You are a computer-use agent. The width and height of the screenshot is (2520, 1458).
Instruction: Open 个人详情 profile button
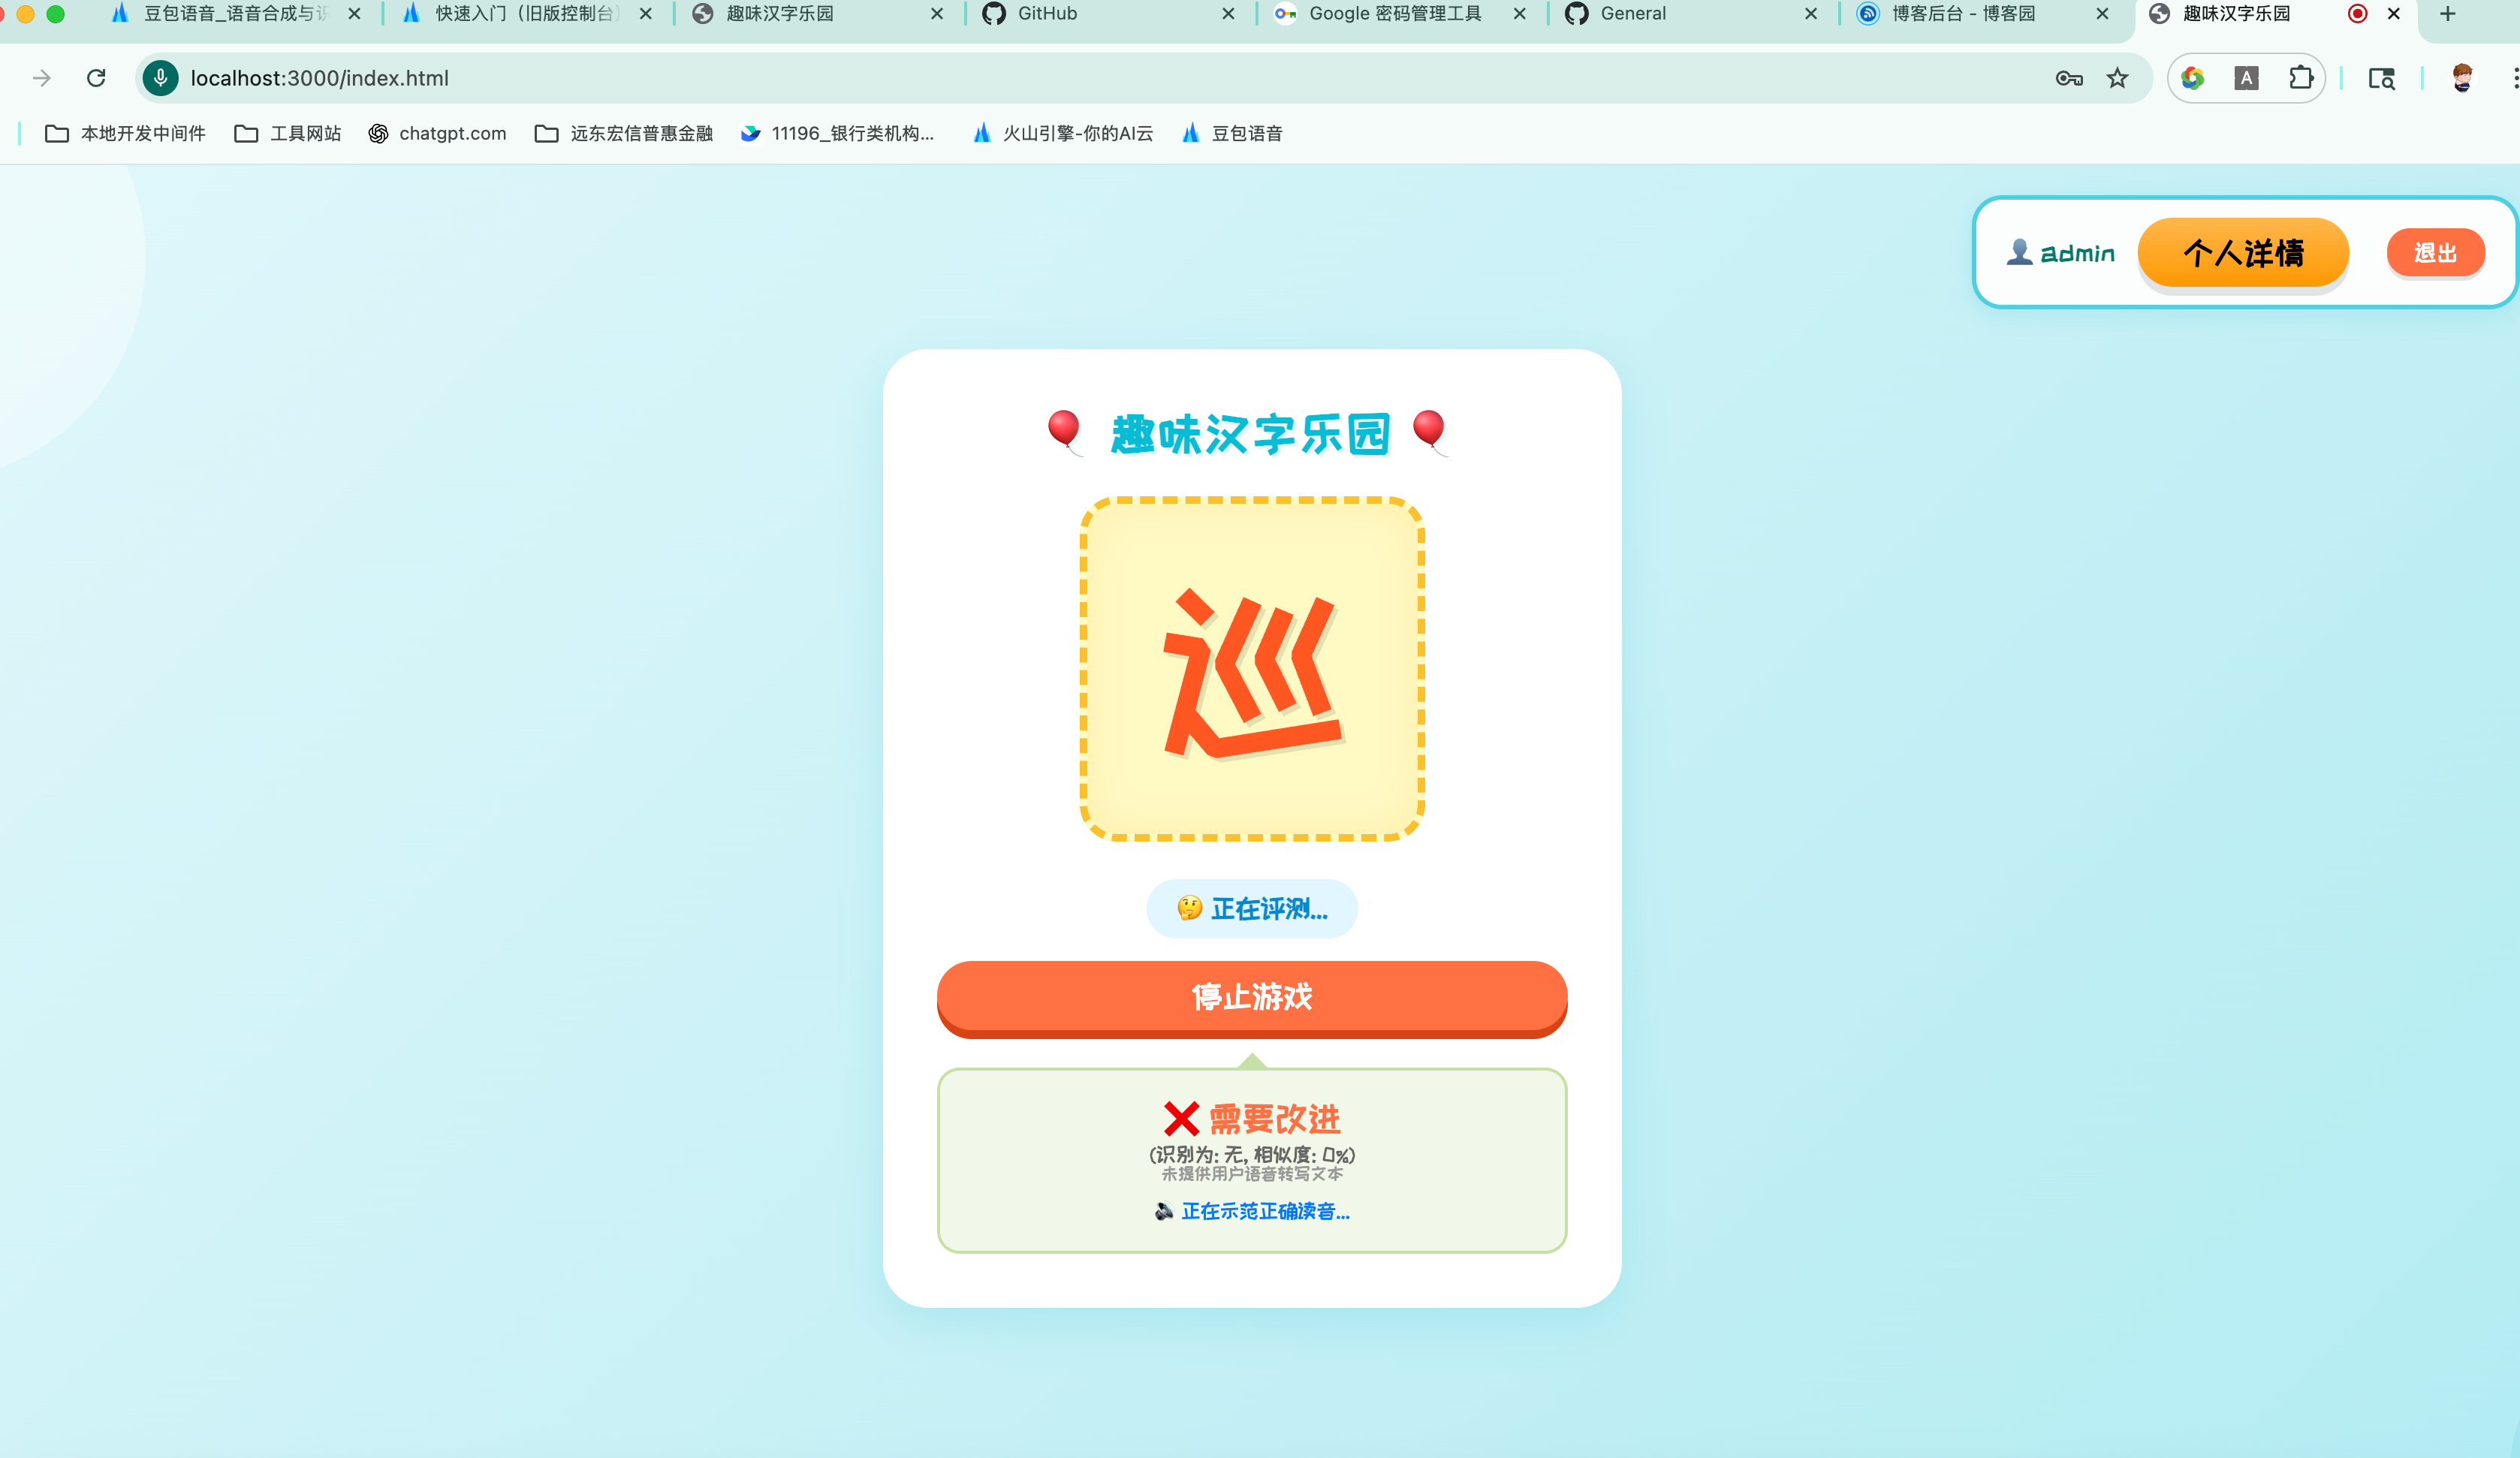coord(2242,253)
